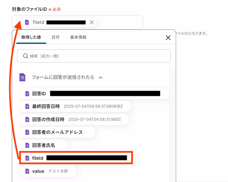Click the timestamp 2025-07-04T04:58:37.980616Z
The image size is (228, 182).
93,106
